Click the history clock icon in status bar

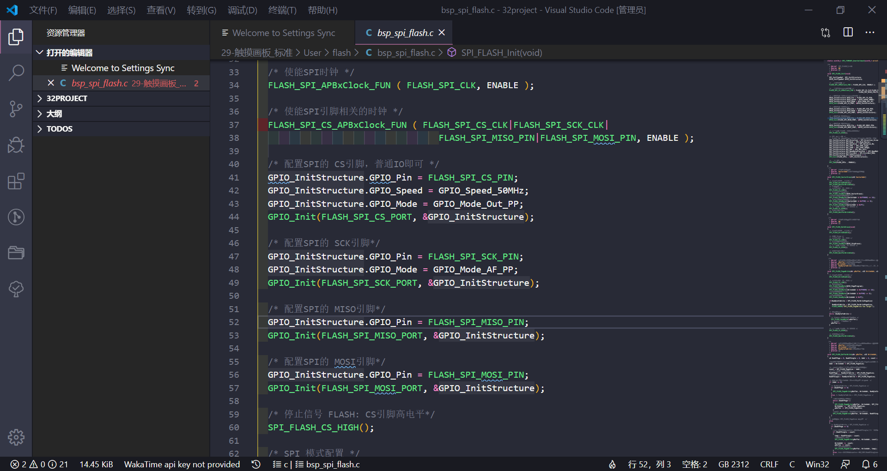click(256, 464)
